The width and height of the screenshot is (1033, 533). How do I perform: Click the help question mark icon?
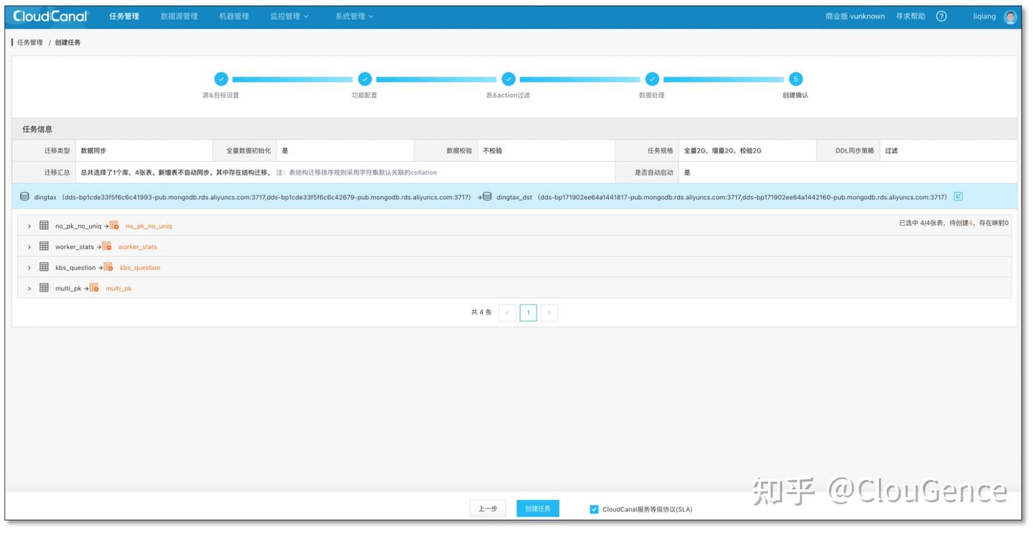(940, 16)
